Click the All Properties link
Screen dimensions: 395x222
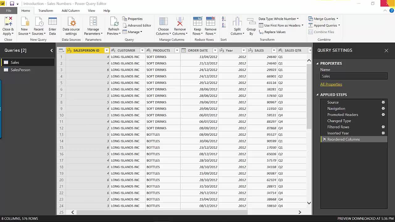coord(331,84)
